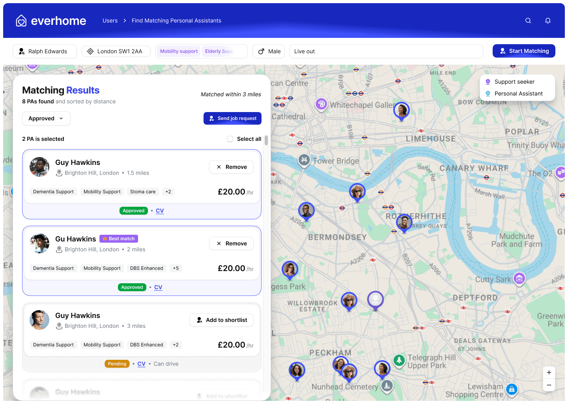Click the Live out field
The image size is (568, 404).
(386, 51)
